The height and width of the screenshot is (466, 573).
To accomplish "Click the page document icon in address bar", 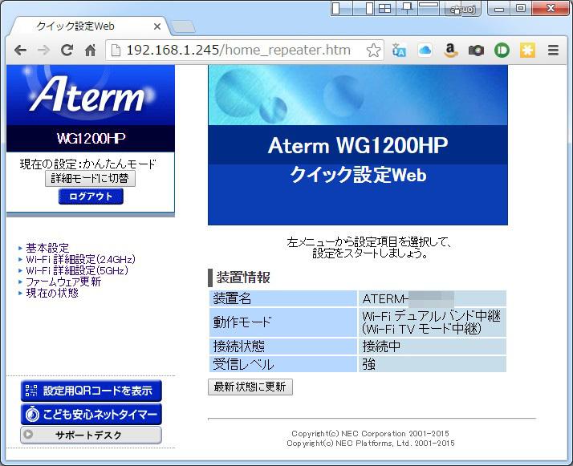I will pos(116,50).
